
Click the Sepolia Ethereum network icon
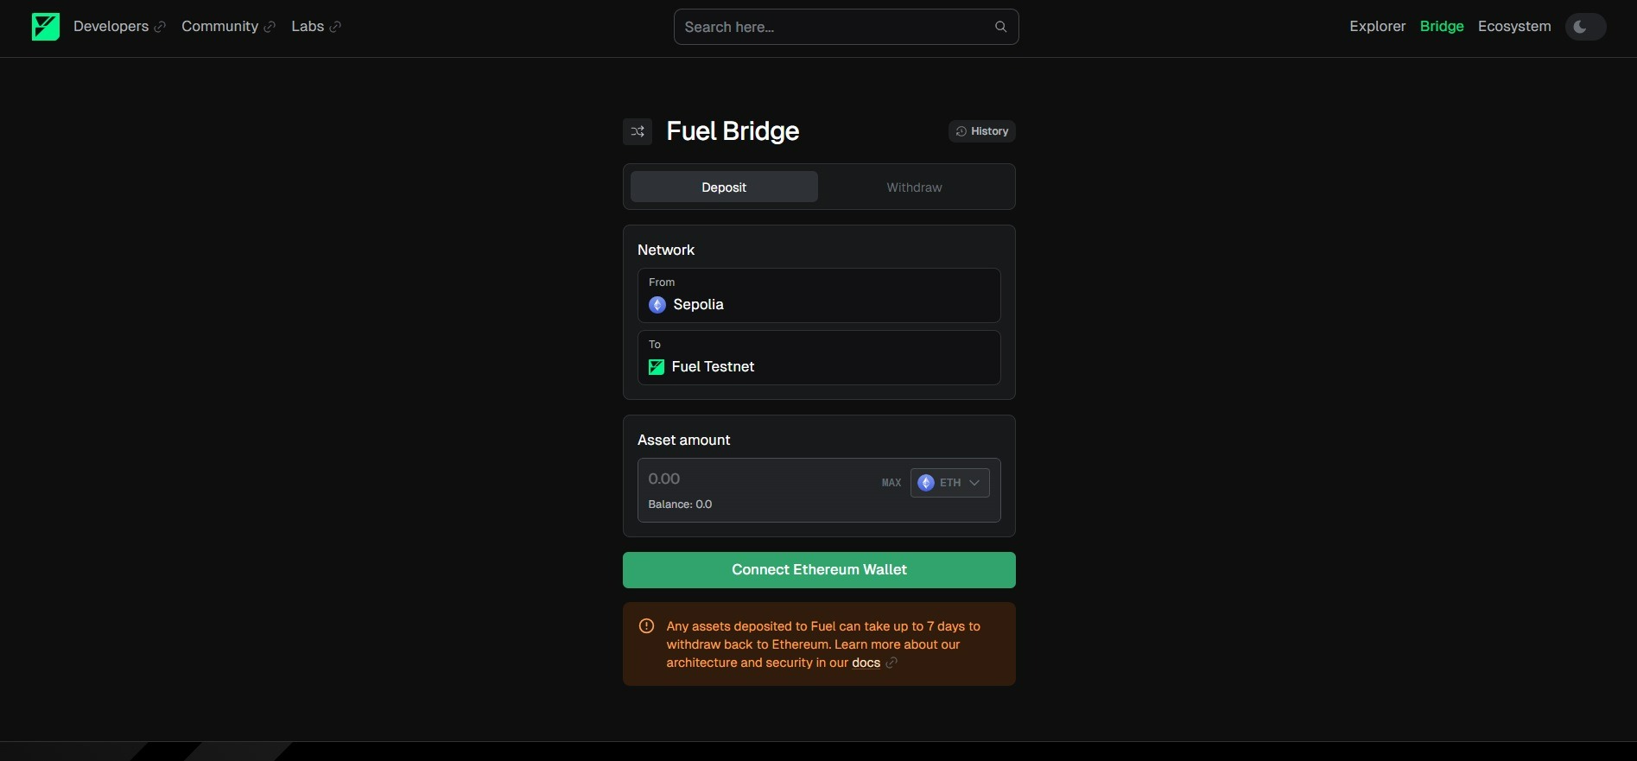pyautogui.click(x=657, y=305)
